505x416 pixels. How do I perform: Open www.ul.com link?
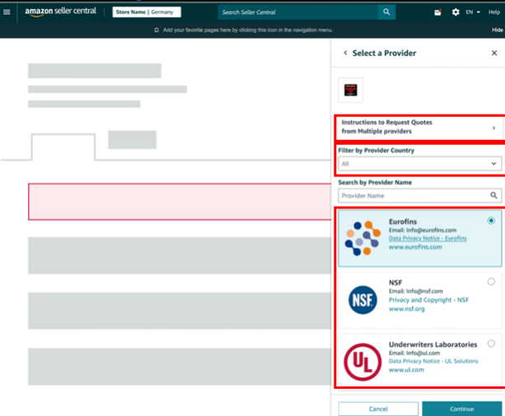tap(406, 370)
